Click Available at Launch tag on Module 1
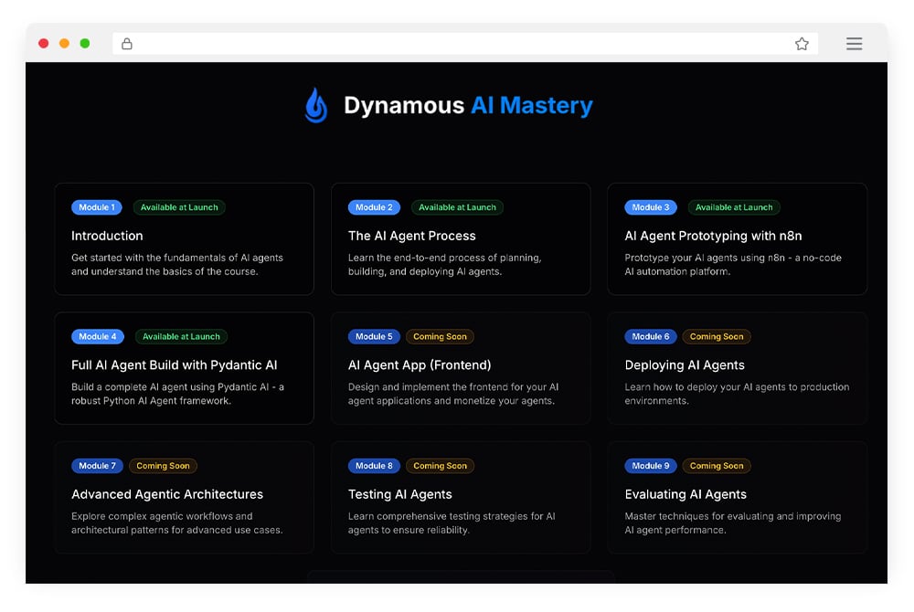Viewport: 914px width, 612px height. (x=179, y=207)
